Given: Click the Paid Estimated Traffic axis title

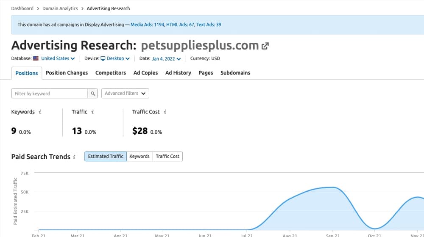Looking at the screenshot, I should coord(15,201).
